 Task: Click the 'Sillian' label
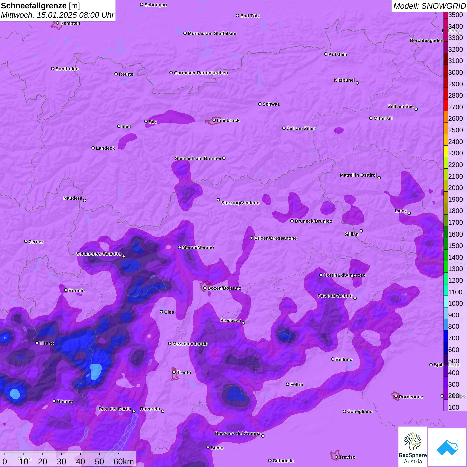(352, 234)
